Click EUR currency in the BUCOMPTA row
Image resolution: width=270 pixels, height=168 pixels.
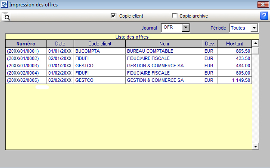pos(209,51)
